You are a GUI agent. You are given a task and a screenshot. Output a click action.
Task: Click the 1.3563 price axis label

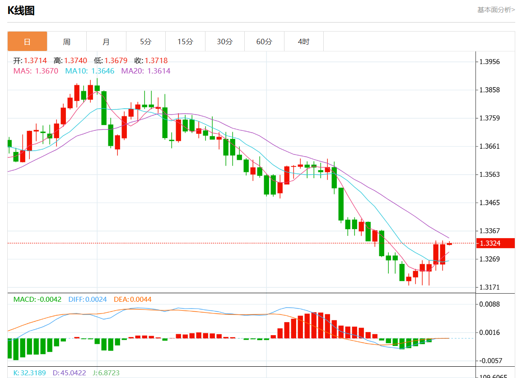[489, 175]
